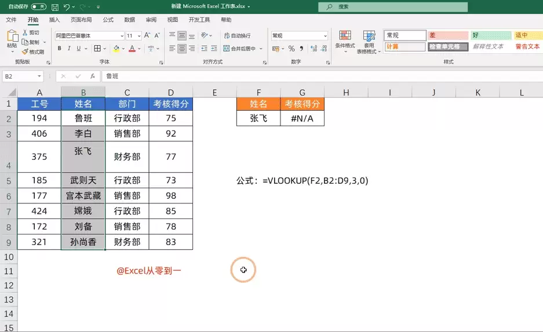543x332 pixels.
Task: Toggle the AutoSave switch
Action: tap(38, 6)
